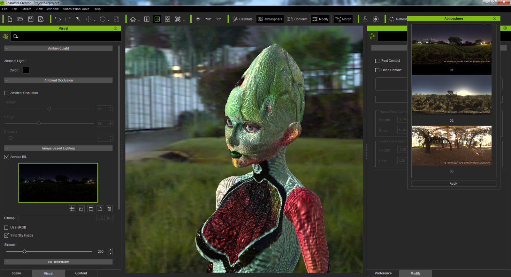Load IBL image with folder-arrow icon

tap(81, 209)
